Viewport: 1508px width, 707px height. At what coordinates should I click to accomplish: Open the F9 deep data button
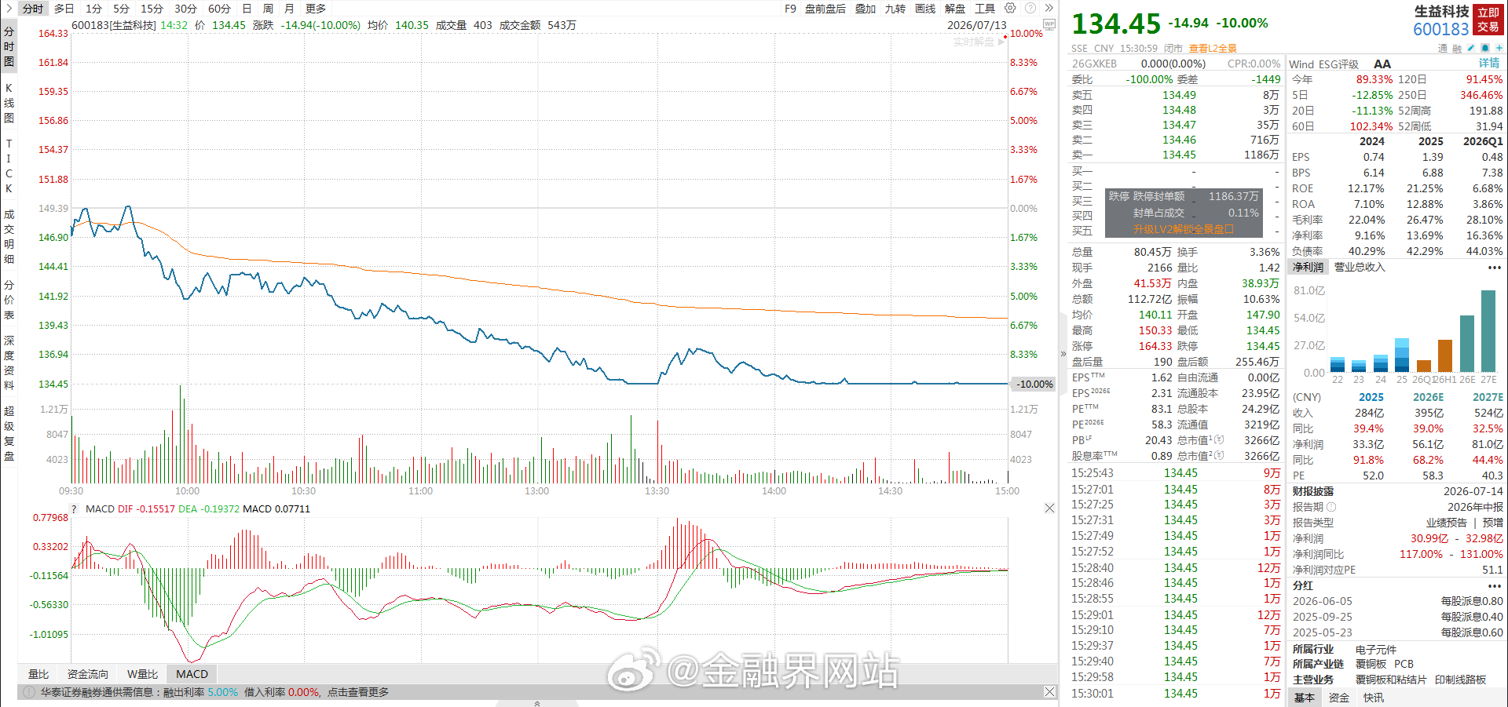coord(790,9)
